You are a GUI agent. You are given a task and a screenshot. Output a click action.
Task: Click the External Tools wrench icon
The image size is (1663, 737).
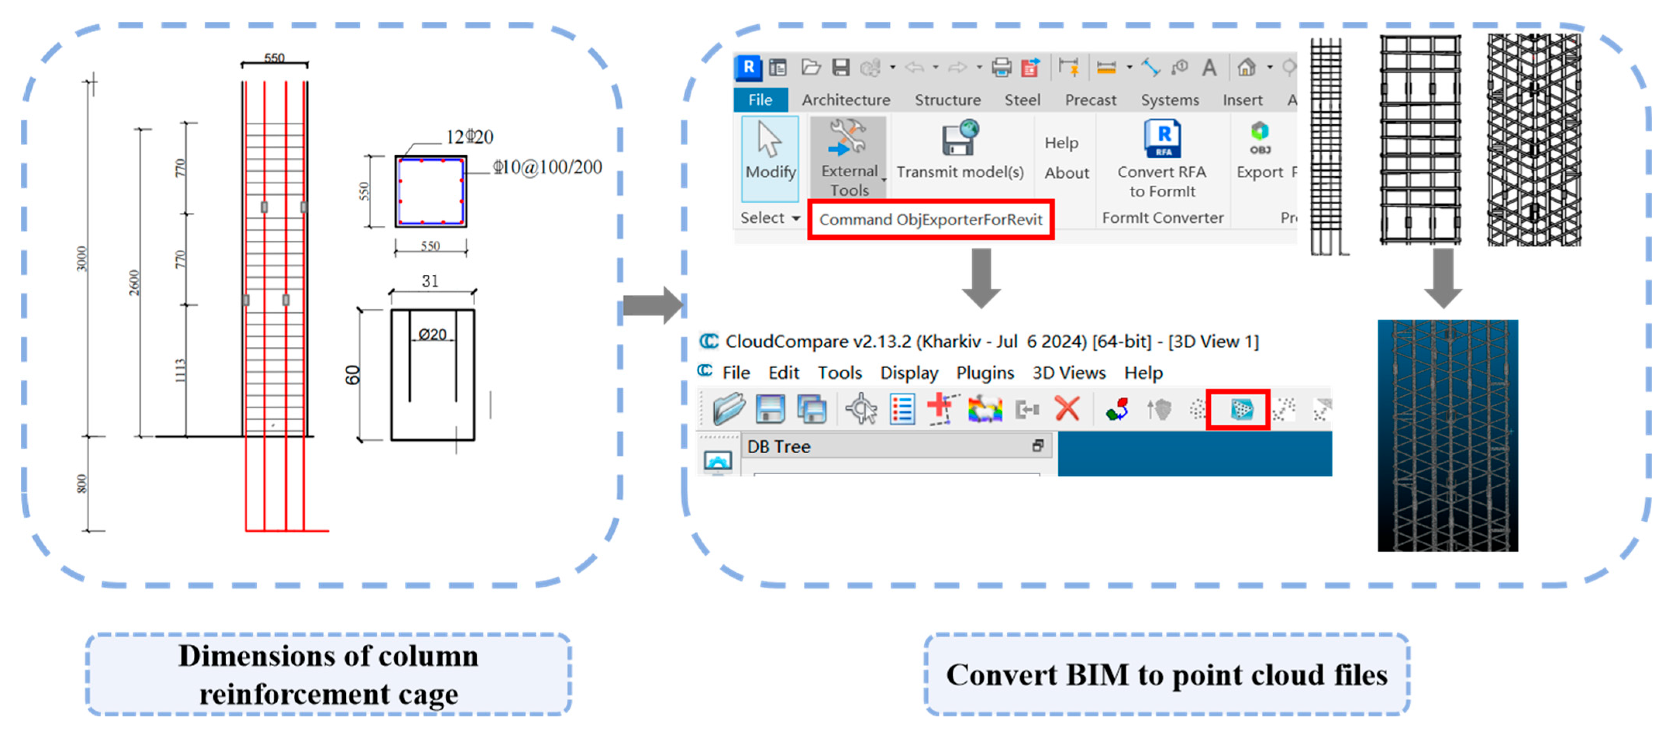tap(848, 138)
